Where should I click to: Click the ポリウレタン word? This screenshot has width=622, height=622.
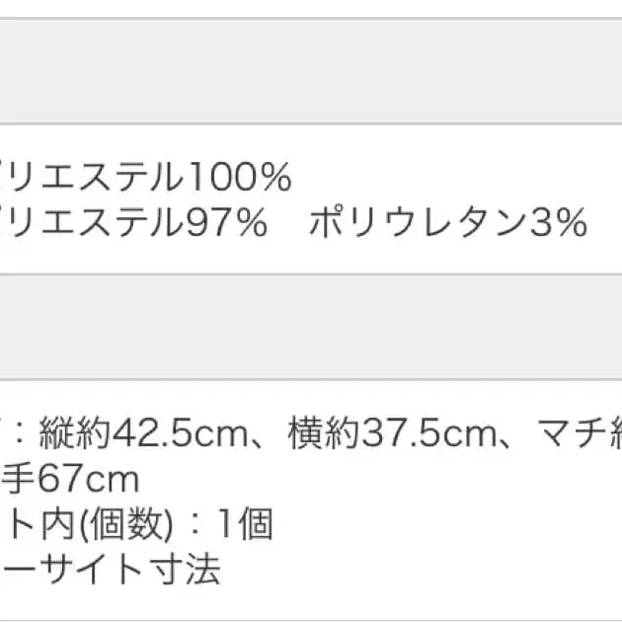pyautogui.click(x=417, y=224)
